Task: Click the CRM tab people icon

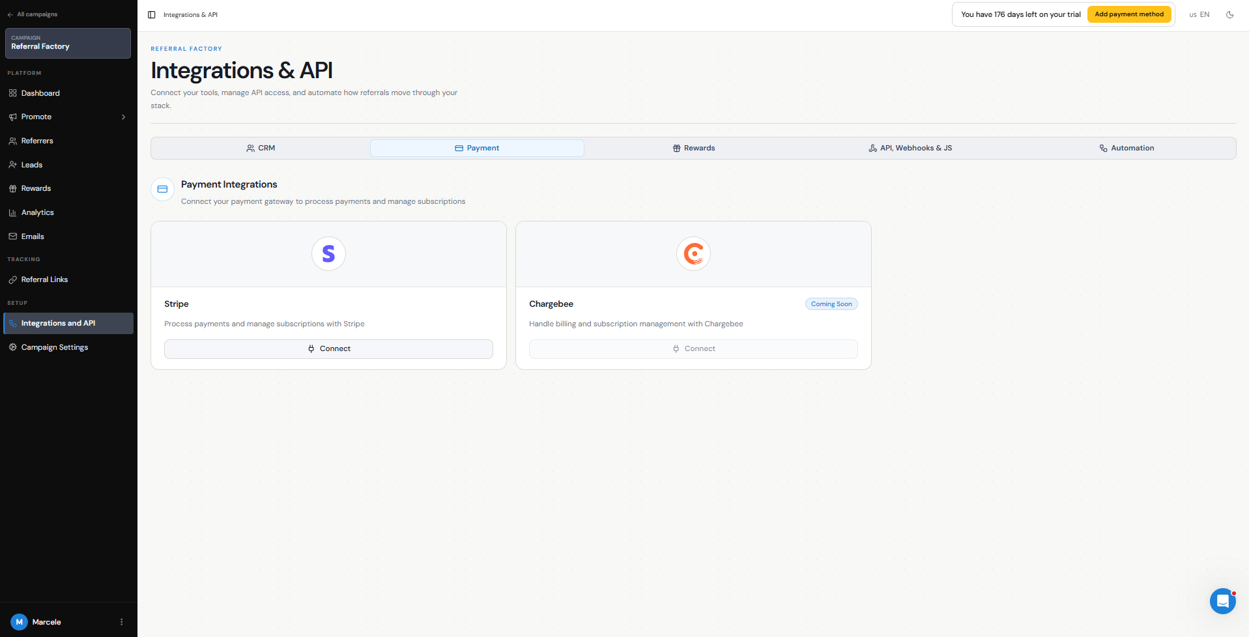Action: [x=250, y=149]
